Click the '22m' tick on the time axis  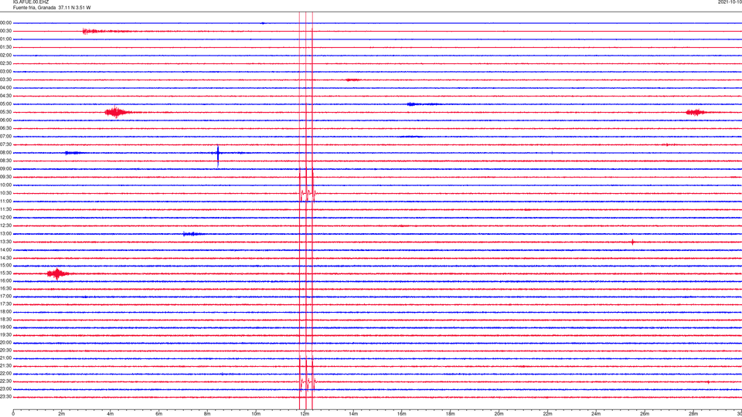(547, 414)
